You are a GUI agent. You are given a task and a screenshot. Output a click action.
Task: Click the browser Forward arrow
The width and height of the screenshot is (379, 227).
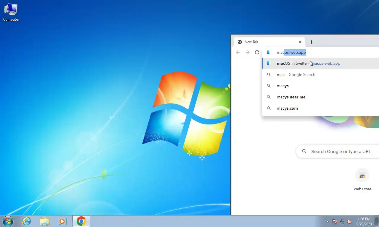pyautogui.click(x=248, y=52)
